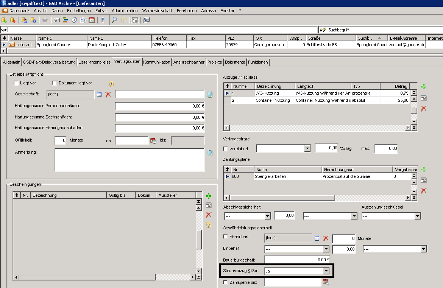Clear the Gesellschaft field with red X
443x288 pixels.
click(x=108, y=95)
